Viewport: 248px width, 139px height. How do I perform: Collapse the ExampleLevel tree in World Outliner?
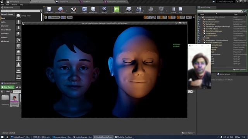click(x=201, y=17)
